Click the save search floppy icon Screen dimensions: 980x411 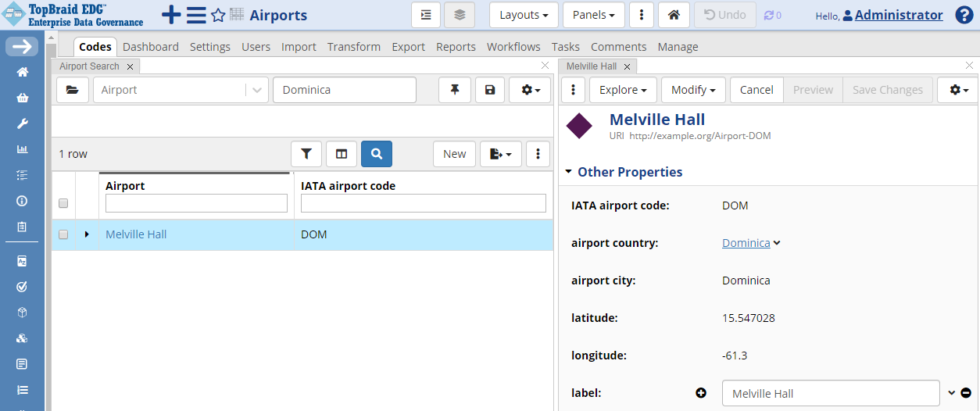point(490,90)
